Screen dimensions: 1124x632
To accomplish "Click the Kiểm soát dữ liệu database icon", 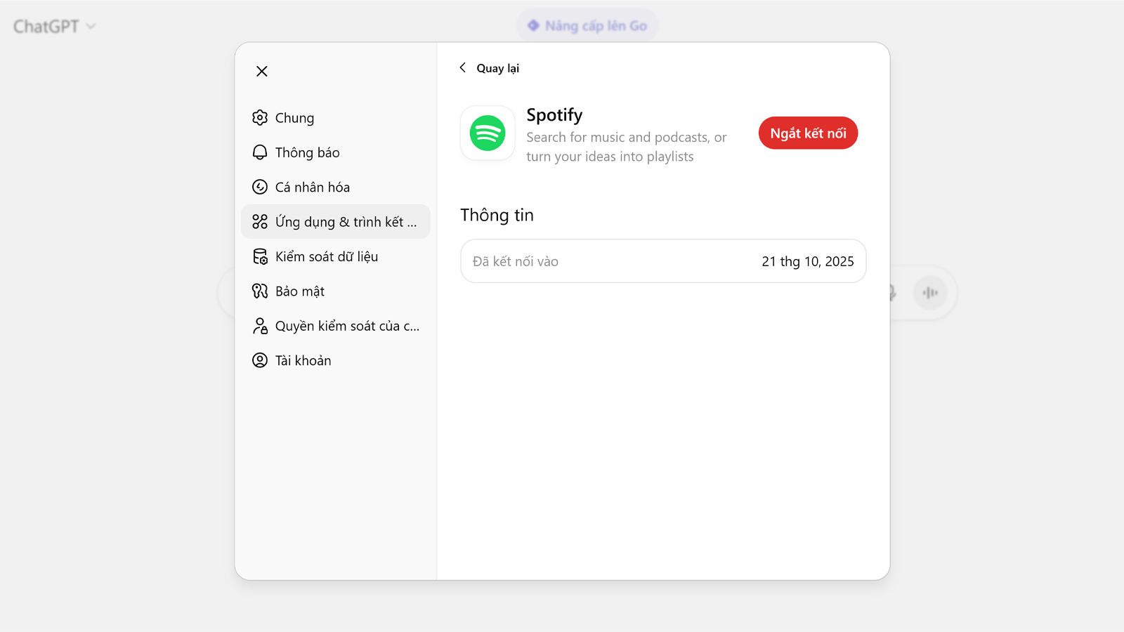I will [260, 256].
